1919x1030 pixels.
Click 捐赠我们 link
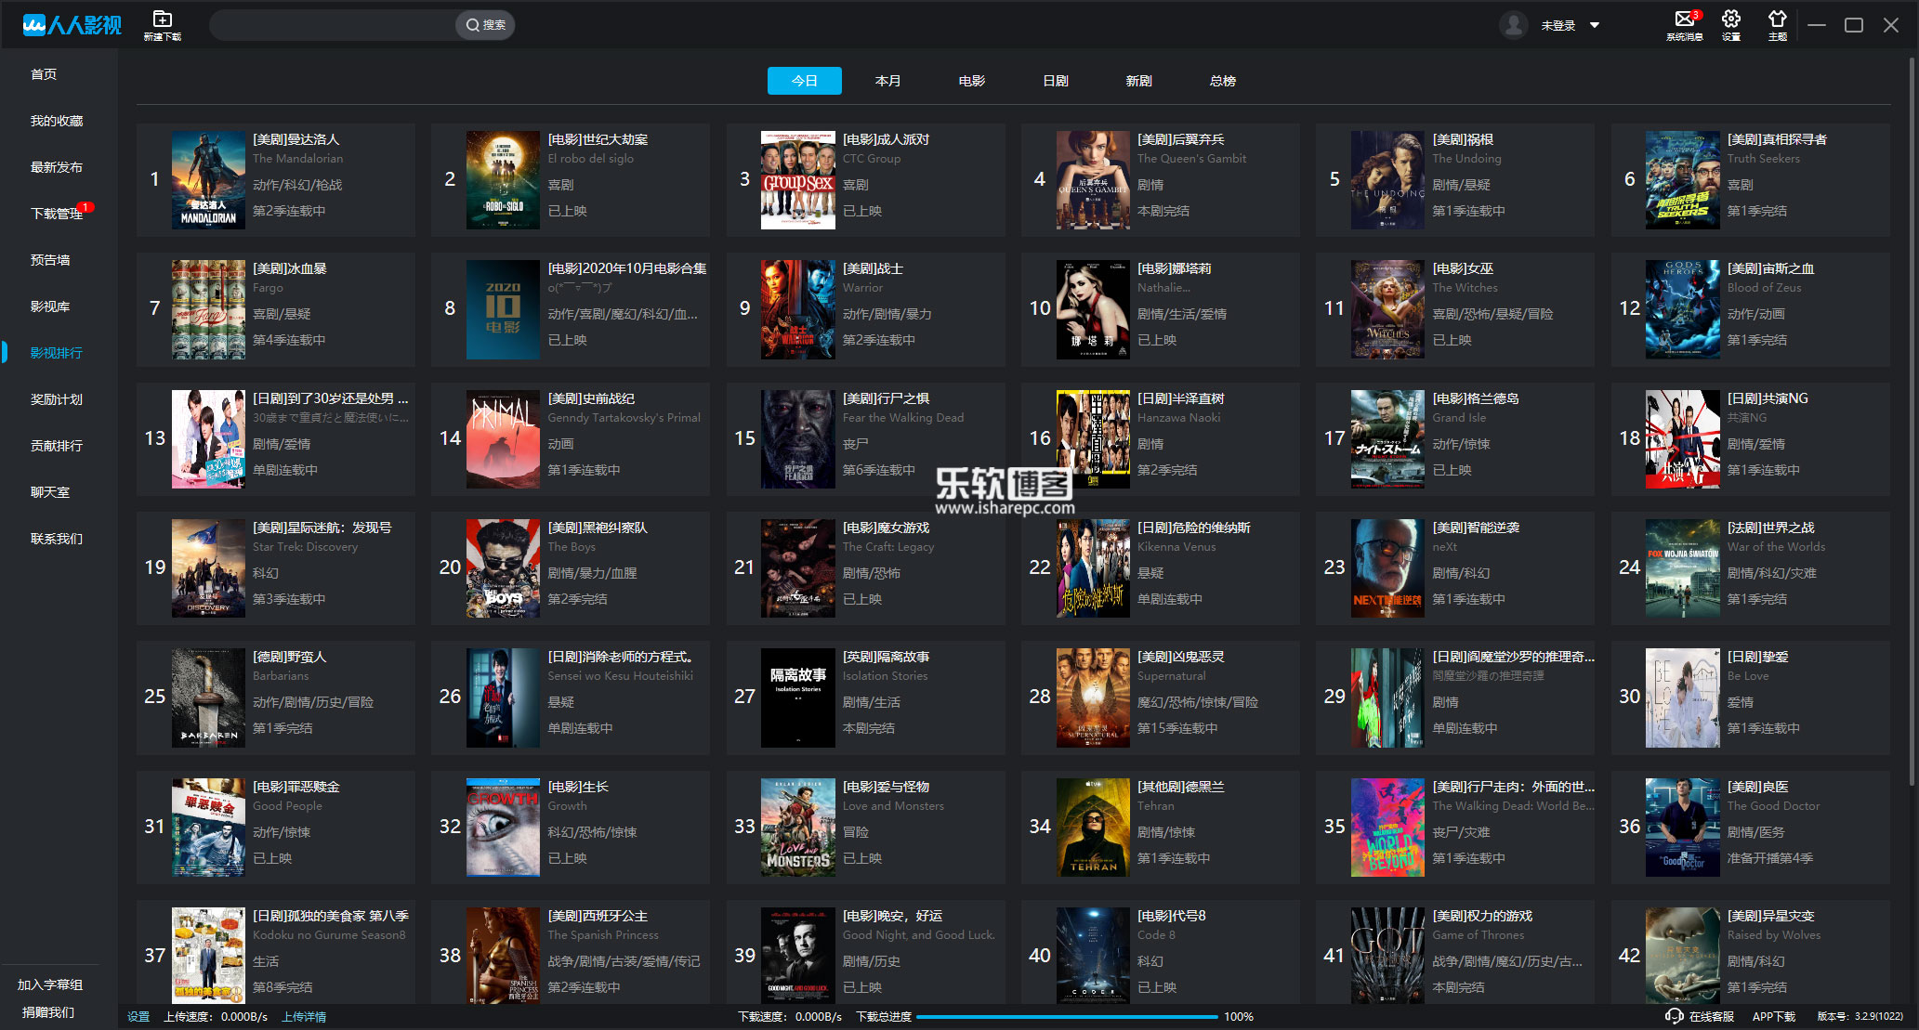pos(48,1012)
